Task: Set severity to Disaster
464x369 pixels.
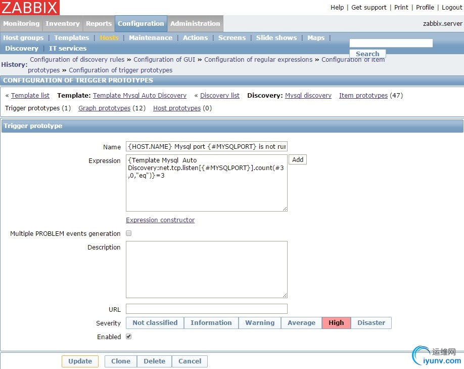Action: click(372, 323)
